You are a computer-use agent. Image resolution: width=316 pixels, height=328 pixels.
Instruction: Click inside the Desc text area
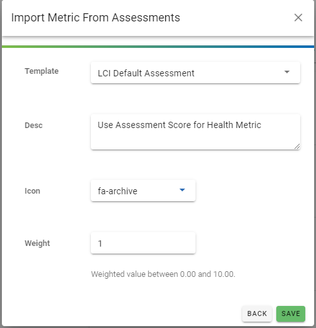(196, 132)
